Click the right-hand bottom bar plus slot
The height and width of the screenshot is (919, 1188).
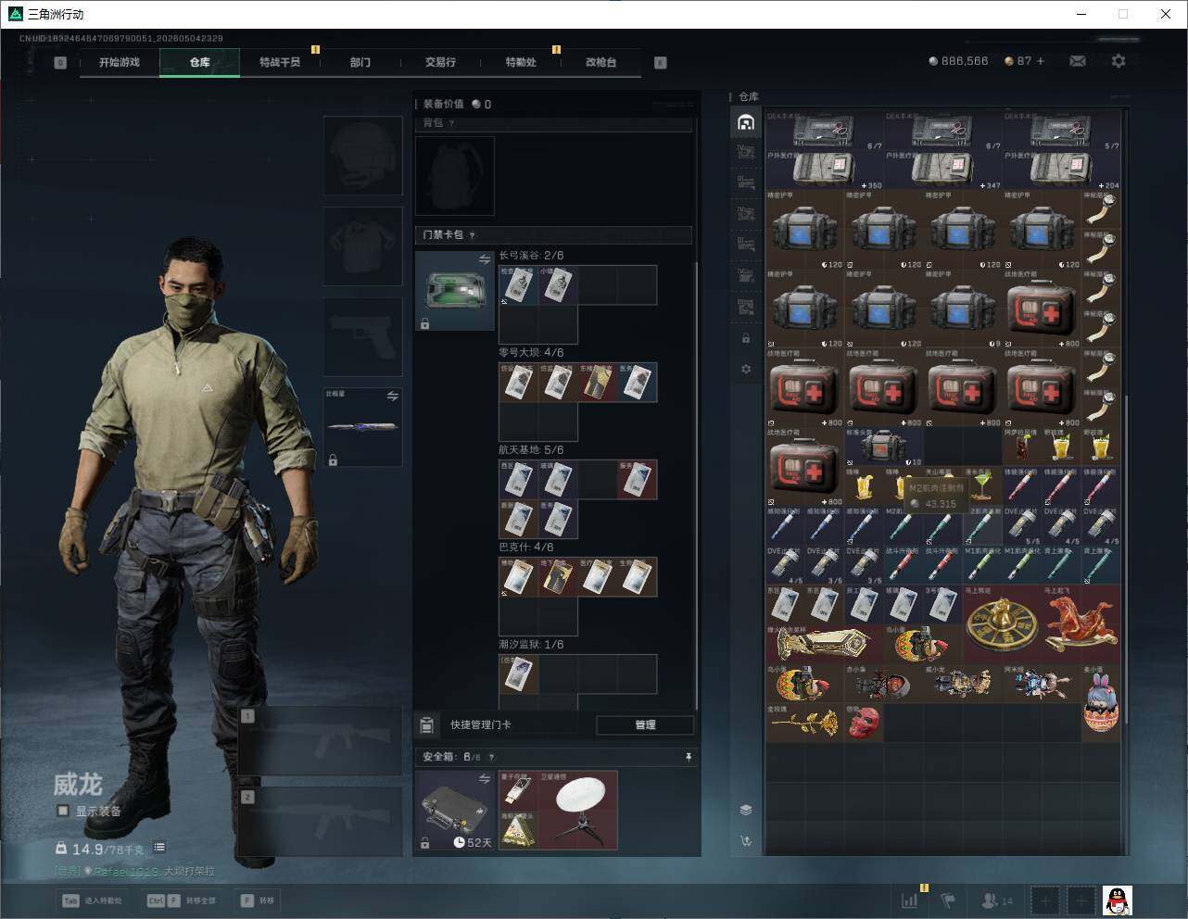click(1081, 900)
